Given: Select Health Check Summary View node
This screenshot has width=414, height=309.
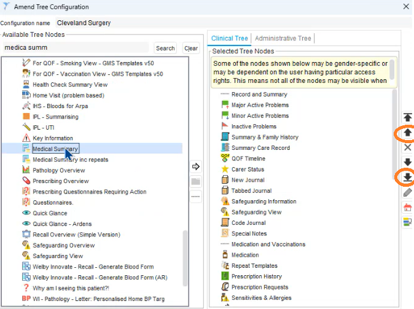Looking at the screenshot, I should point(70,85).
